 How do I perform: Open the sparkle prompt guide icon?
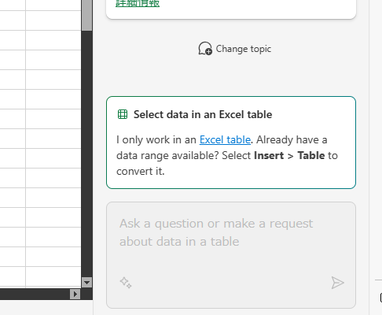click(126, 283)
